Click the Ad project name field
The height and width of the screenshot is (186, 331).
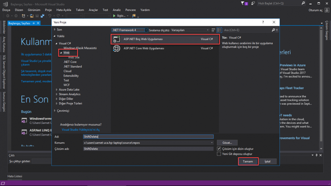(x=148, y=137)
